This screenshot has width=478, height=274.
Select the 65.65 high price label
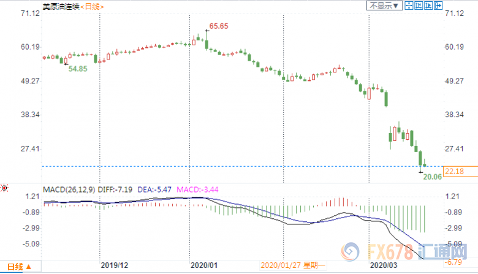tap(219, 26)
